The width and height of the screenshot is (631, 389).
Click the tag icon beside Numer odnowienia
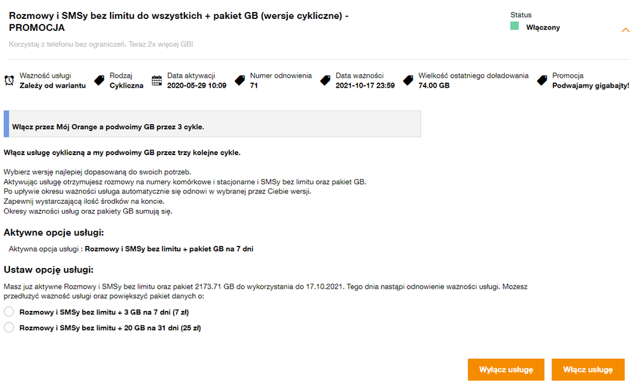click(x=240, y=80)
